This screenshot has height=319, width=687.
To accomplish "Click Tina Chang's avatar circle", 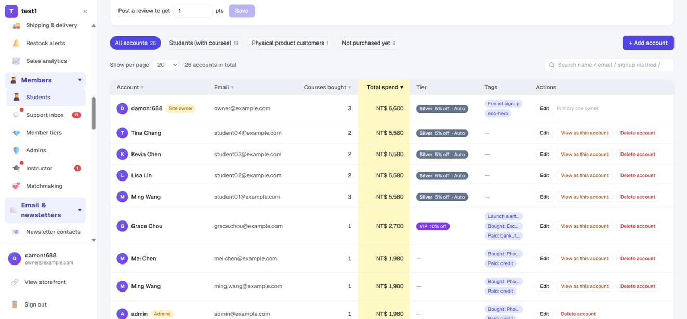I will pyautogui.click(x=122, y=133).
